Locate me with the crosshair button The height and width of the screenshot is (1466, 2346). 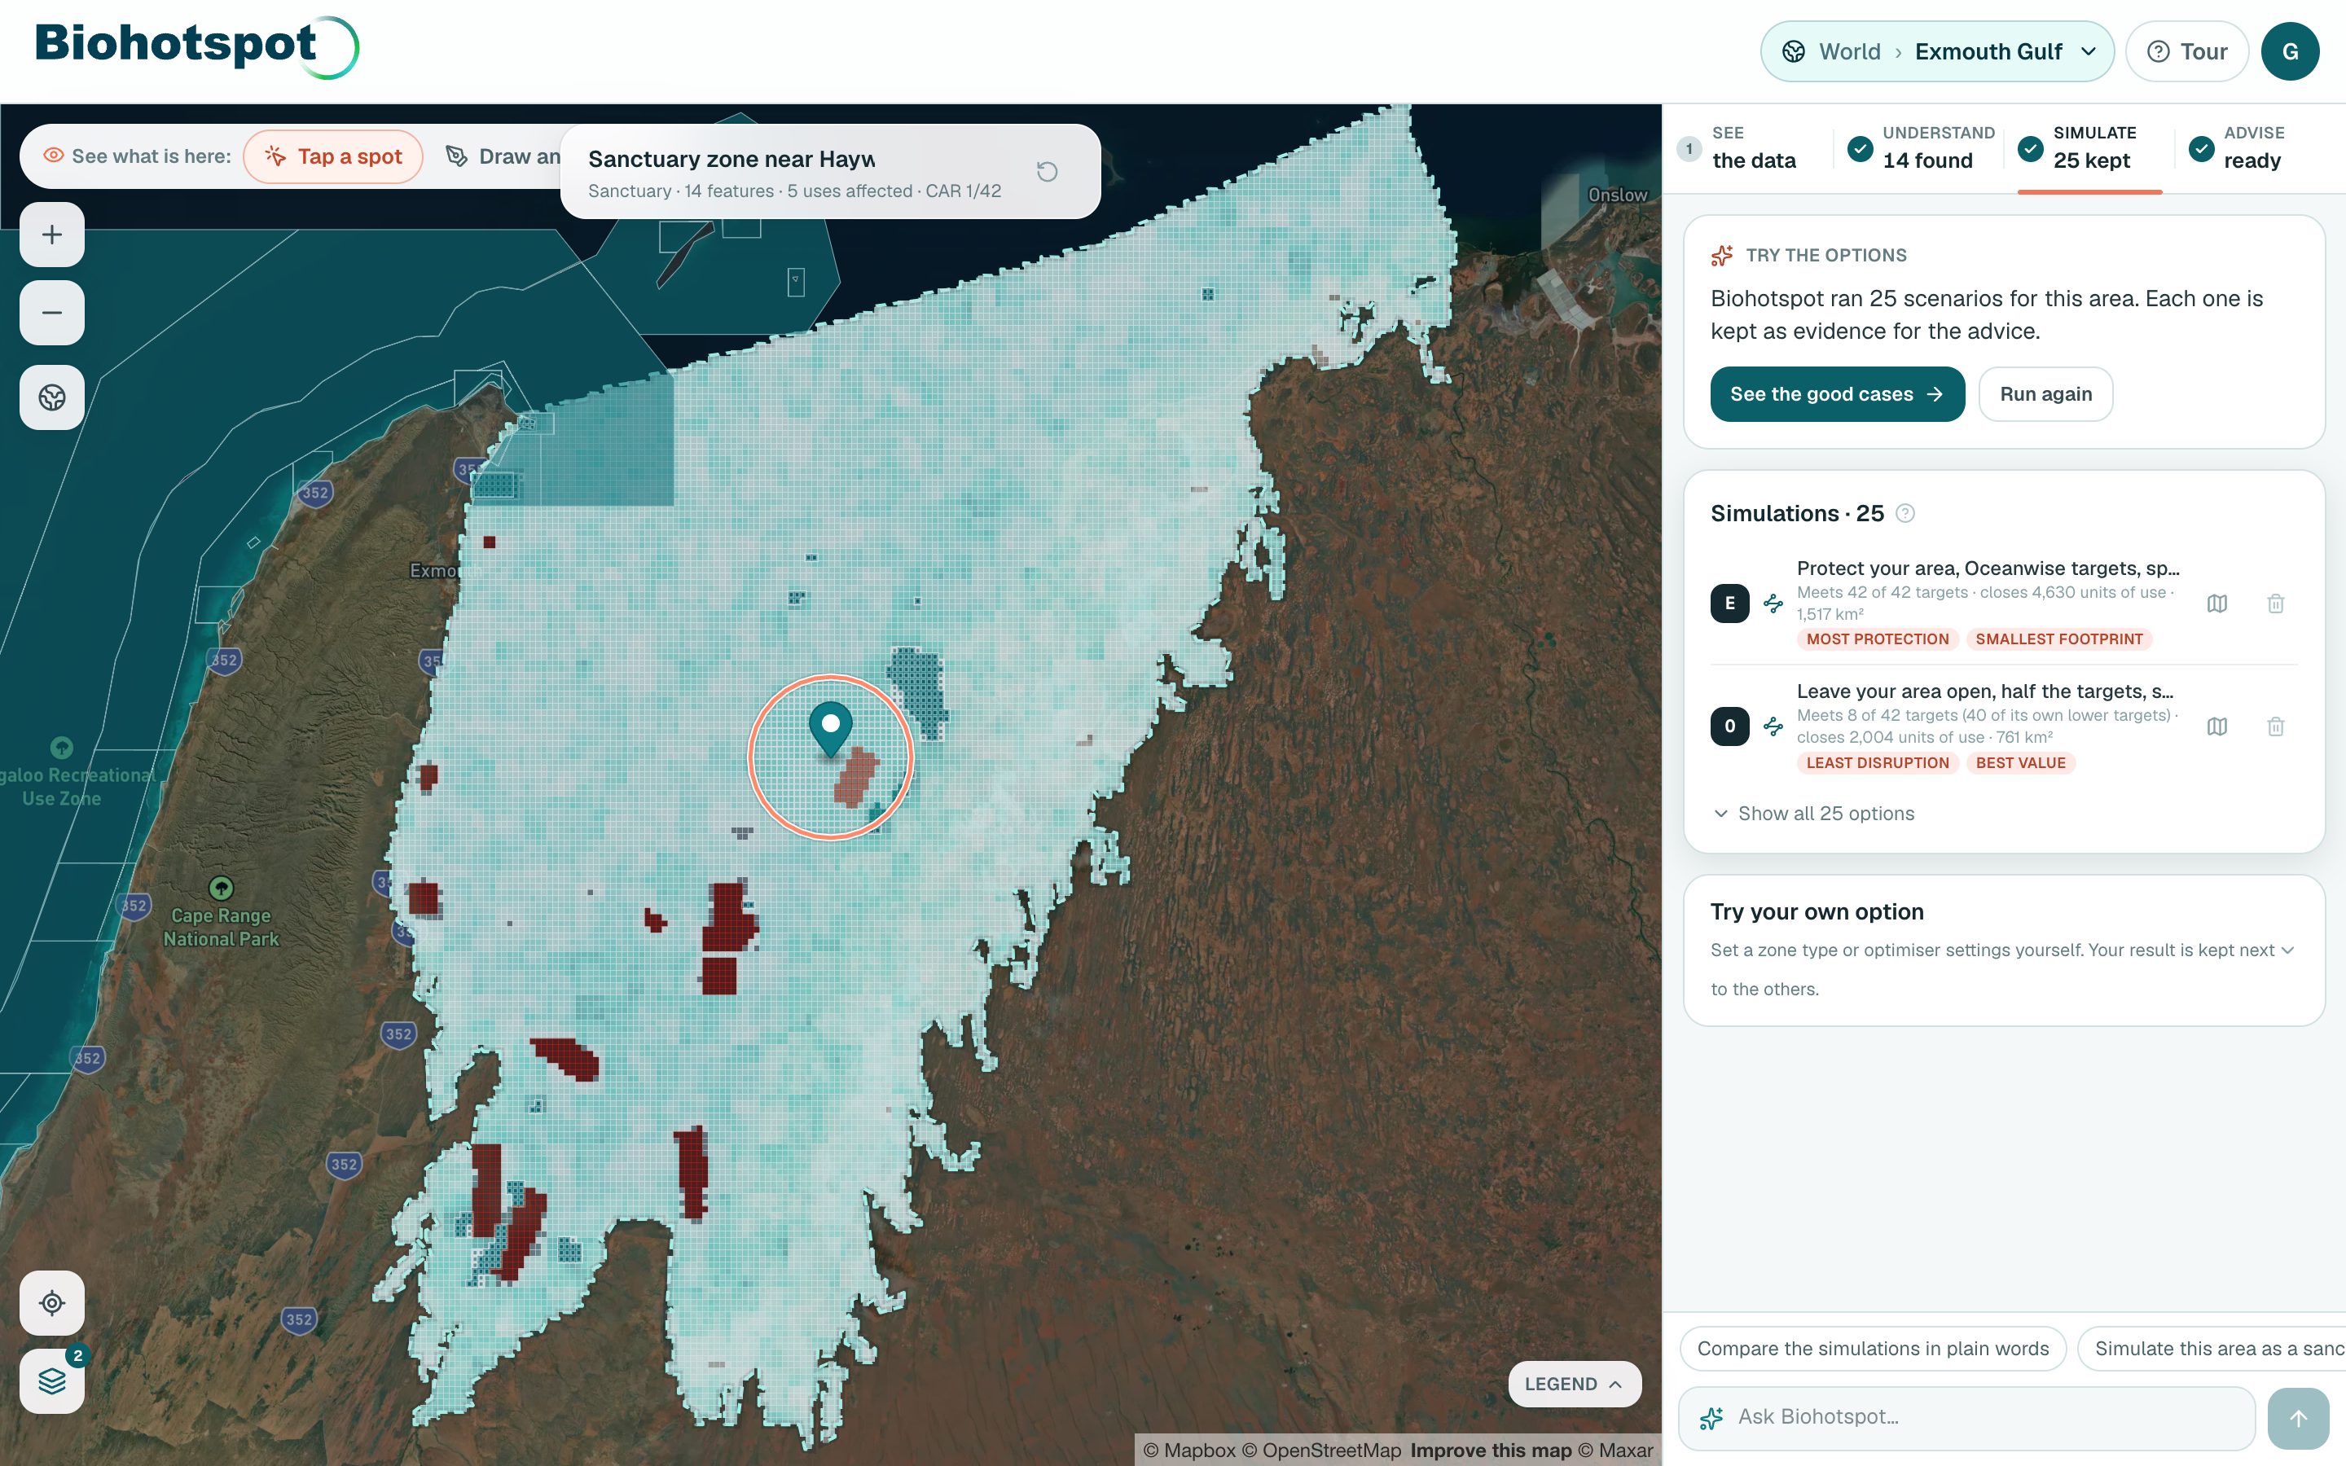pos(52,1303)
